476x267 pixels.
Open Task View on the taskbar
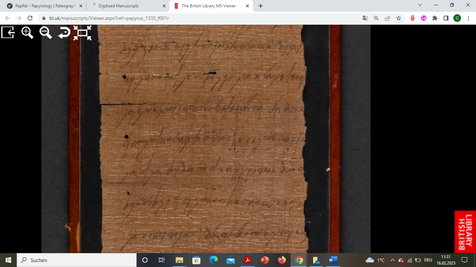click(162, 260)
